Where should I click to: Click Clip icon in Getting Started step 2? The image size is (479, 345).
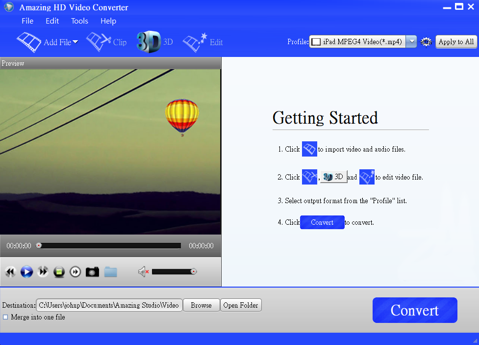click(309, 177)
